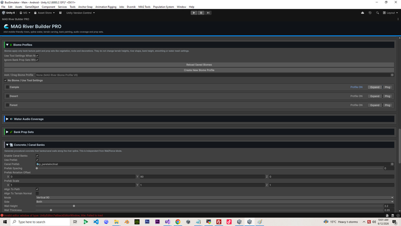
Task: Open the Unity search magnifier icon
Action: pos(377,13)
